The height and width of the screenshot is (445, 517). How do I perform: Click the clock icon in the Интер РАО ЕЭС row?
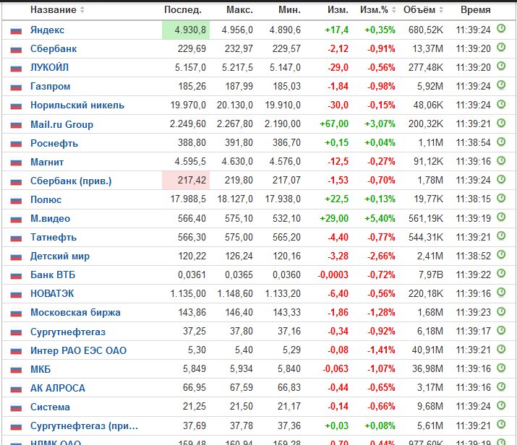[501, 348]
